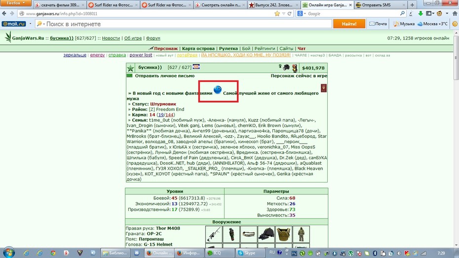Click the GanjaWars leaf logo
Image resolution: width=459 pixels, height=258 pixels.
[8, 37]
